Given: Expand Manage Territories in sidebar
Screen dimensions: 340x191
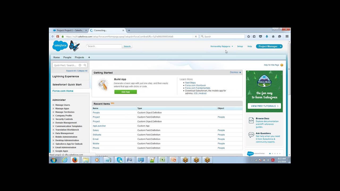Looking at the screenshot, I should point(53,112).
